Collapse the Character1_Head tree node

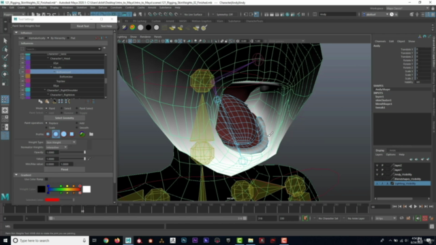[x=48, y=59]
